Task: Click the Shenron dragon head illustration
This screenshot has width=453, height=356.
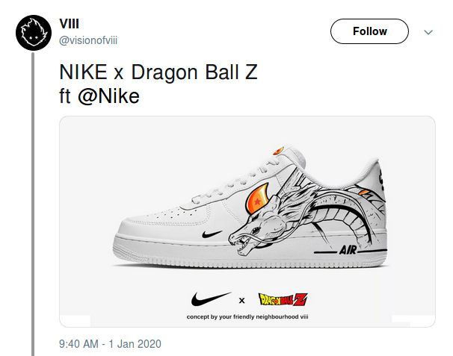Action: 258,231
